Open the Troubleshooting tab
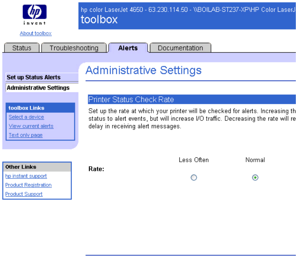 [74, 48]
